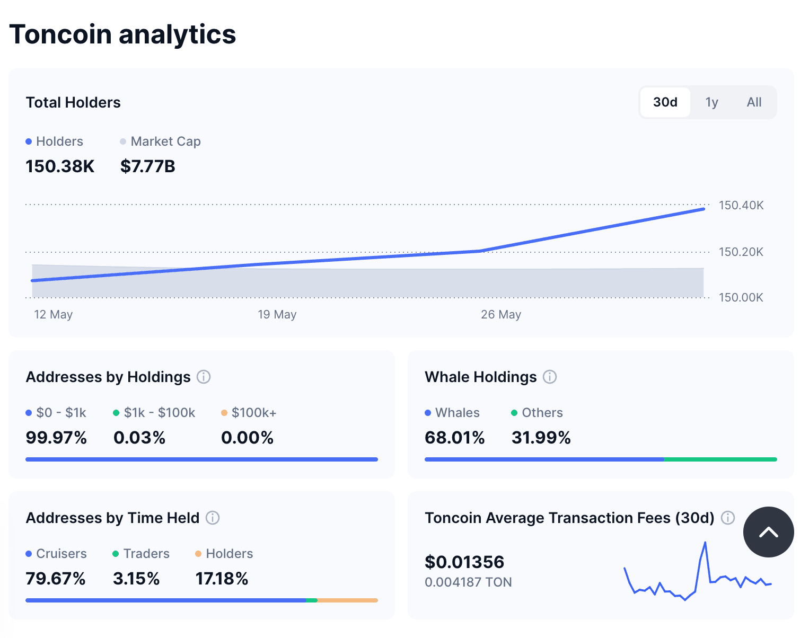Click the Others legend label
809x638 pixels.
[x=537, y=413]
